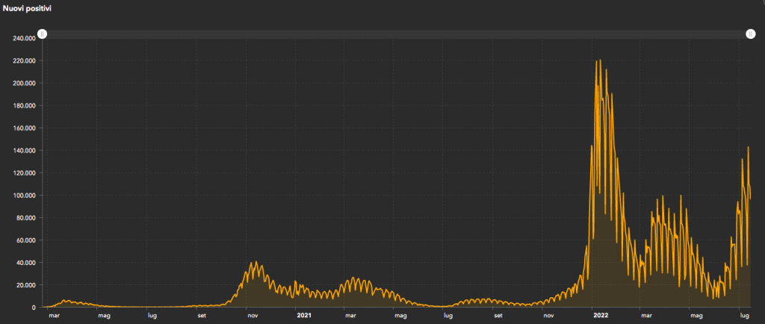Click the final peak at the chart's right edge
Image resolution: width=765 pixels, height=324 pixels.
pyautogui.click(x=748, y=147)
